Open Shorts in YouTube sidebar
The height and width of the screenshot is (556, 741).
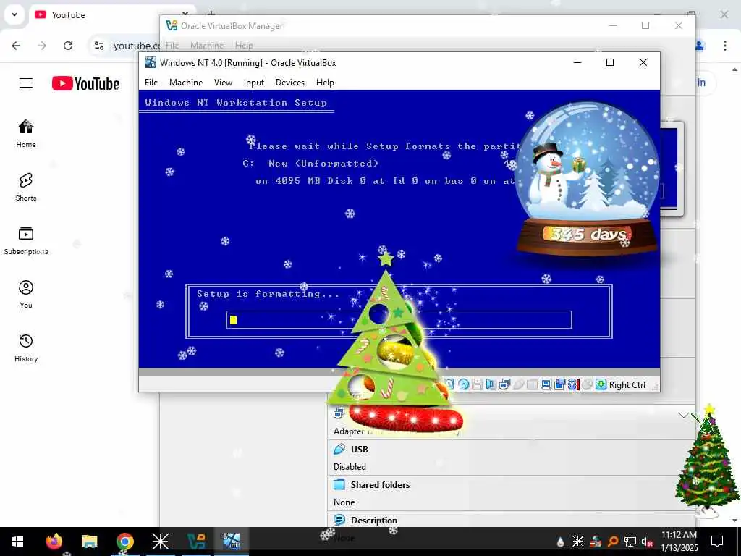(26, 187)
